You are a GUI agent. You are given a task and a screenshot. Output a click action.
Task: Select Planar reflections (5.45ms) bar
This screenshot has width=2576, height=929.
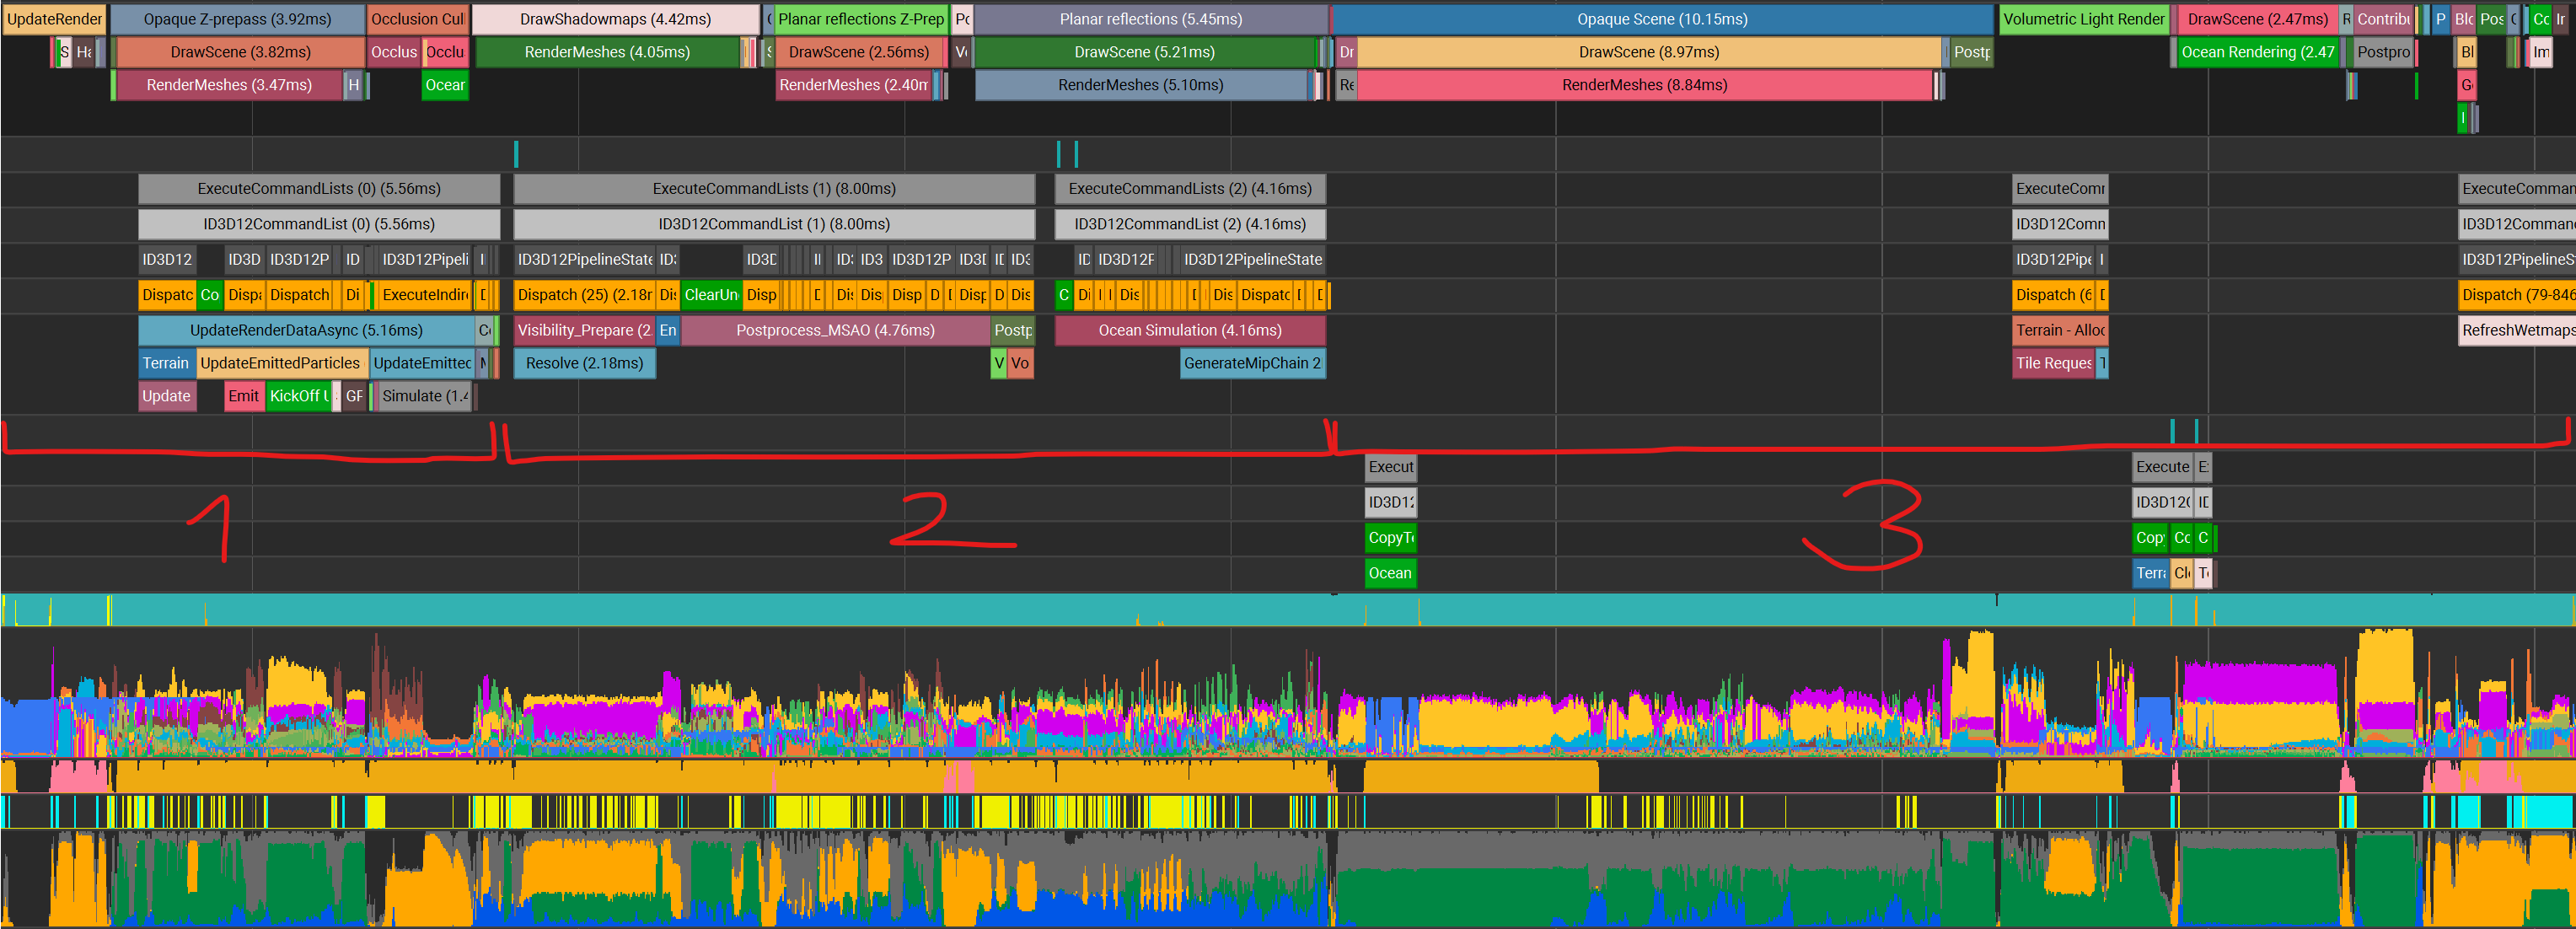point(1151,19)
